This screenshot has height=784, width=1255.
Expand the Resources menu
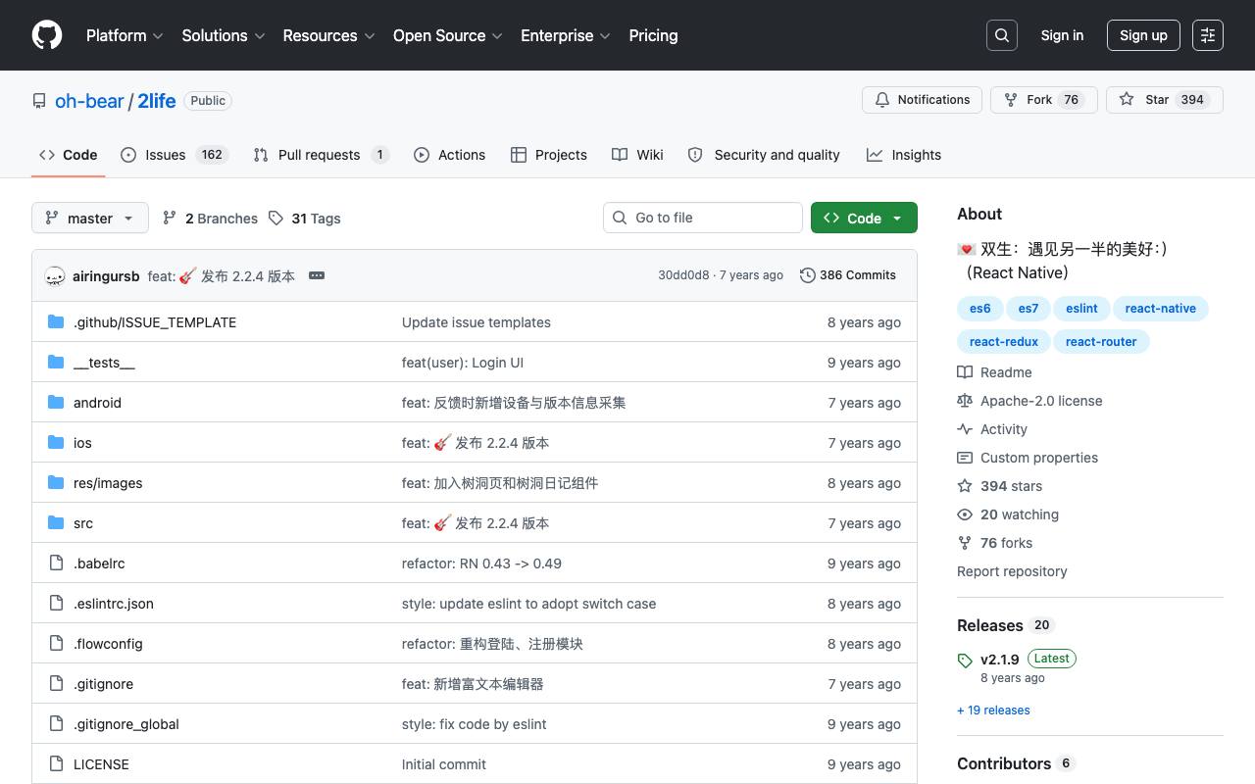[x=328, y=35]
